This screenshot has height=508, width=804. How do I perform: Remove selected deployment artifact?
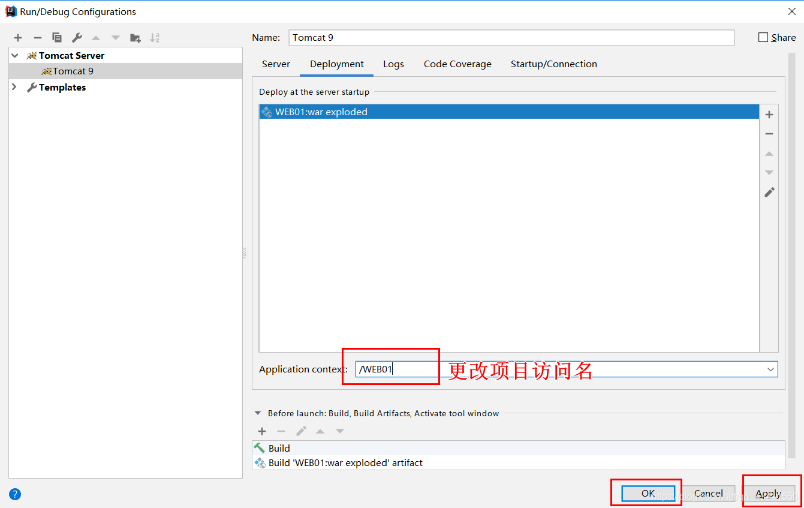pyautogui.click(x=769, y=134)
